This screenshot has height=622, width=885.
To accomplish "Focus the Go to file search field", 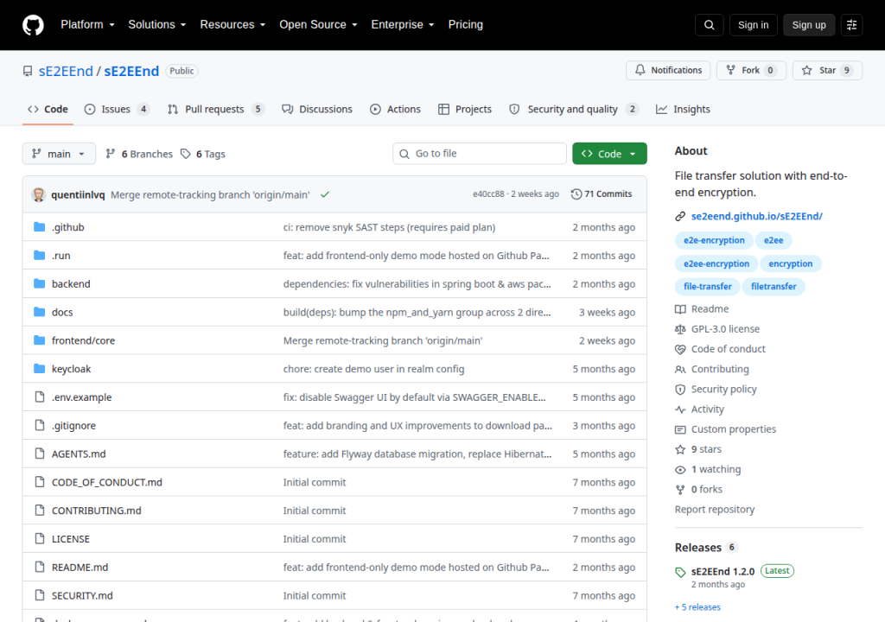I will point(480,154).
